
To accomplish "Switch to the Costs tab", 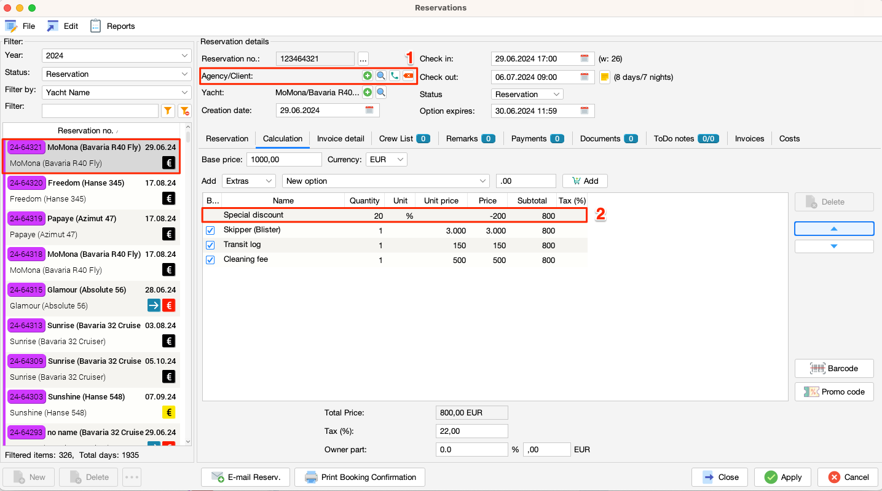I will click(x=789, y=139).
